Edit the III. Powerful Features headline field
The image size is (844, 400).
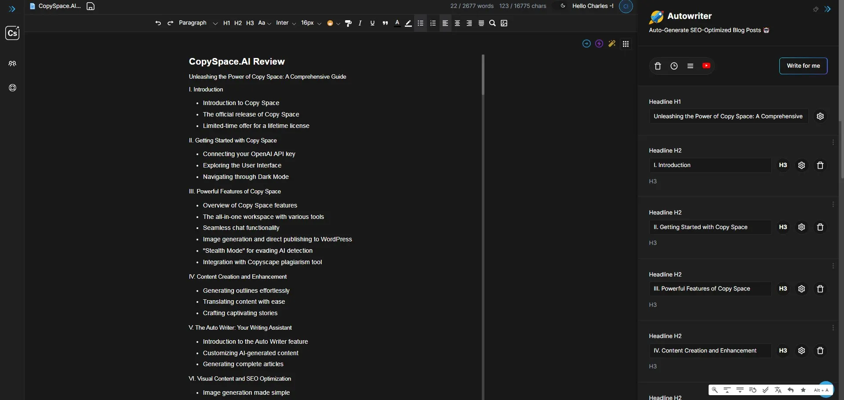(x=710, y=289)
